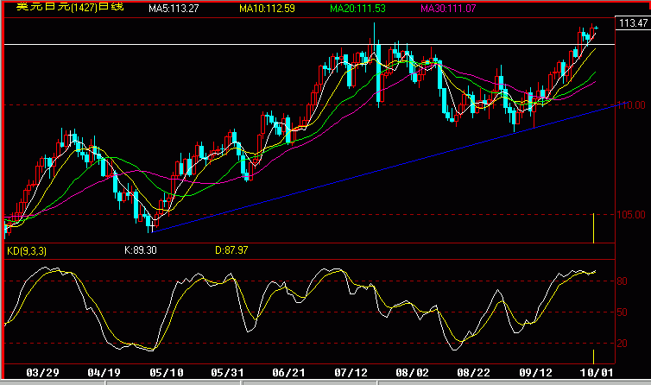Viewport: 651px width, 385px height.
Task: Click the 07/12 date label
Action: [x=351, y=372]
